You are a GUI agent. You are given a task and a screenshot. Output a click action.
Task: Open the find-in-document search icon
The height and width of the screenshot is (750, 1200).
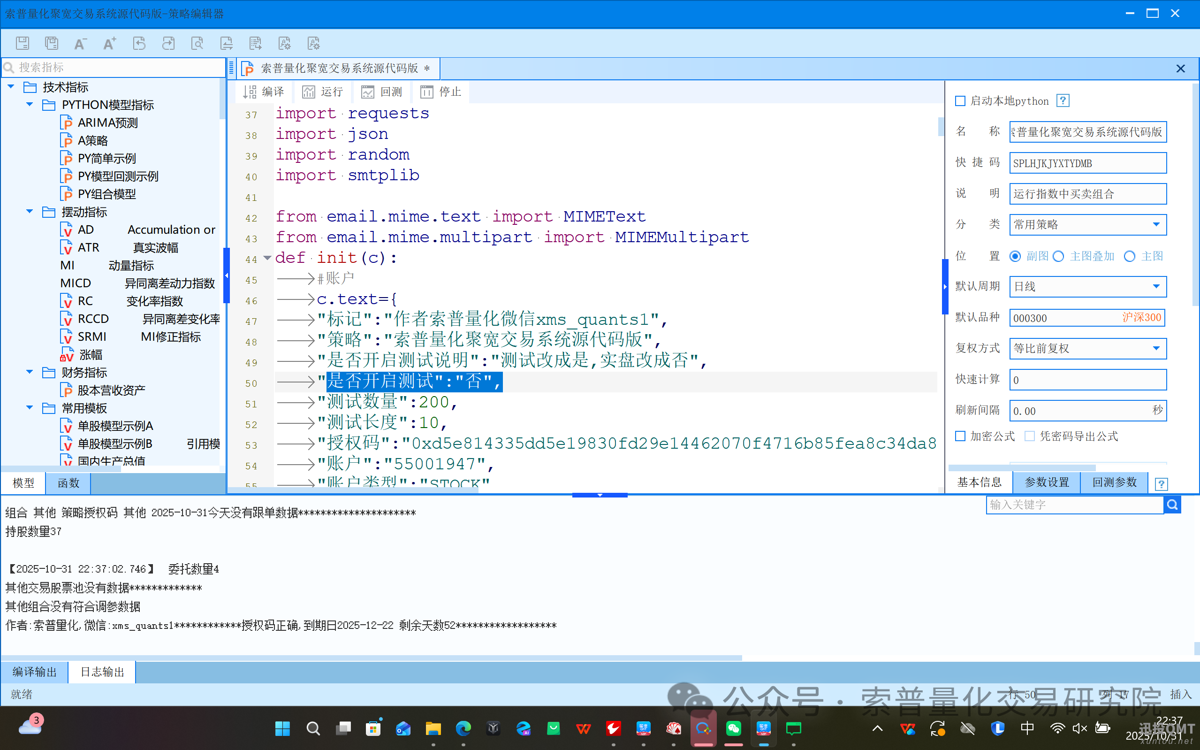coord(197,44)
